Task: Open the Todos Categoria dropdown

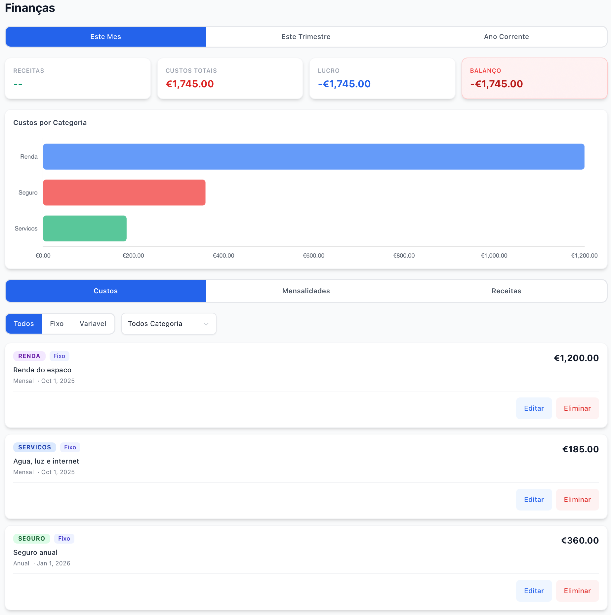Action: [x=169, y=324]
